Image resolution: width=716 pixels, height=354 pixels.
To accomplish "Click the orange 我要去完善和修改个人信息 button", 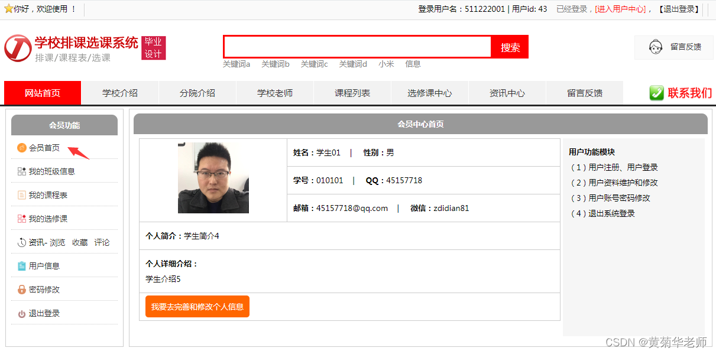I will coord(197,307).
